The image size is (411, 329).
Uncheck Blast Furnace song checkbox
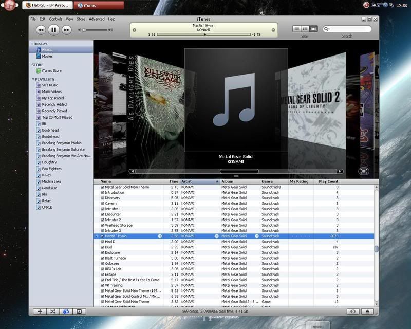click(x=102, y=258)
